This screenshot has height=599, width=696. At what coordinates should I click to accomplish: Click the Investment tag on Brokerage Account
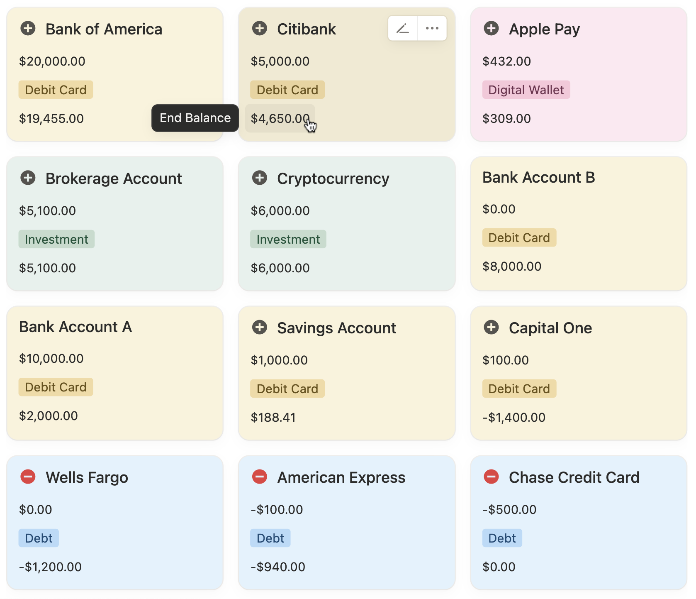pos(56,239)
